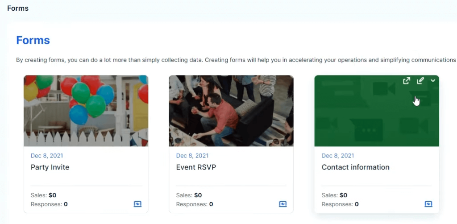This screenshot has width=457, height=224.
Task: Click Sales $0 on Party Invite card
Action: [43, 195]
